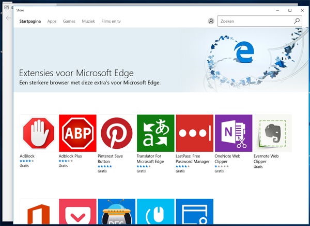Focus the Zoeken search field

(x=260, y=21)
